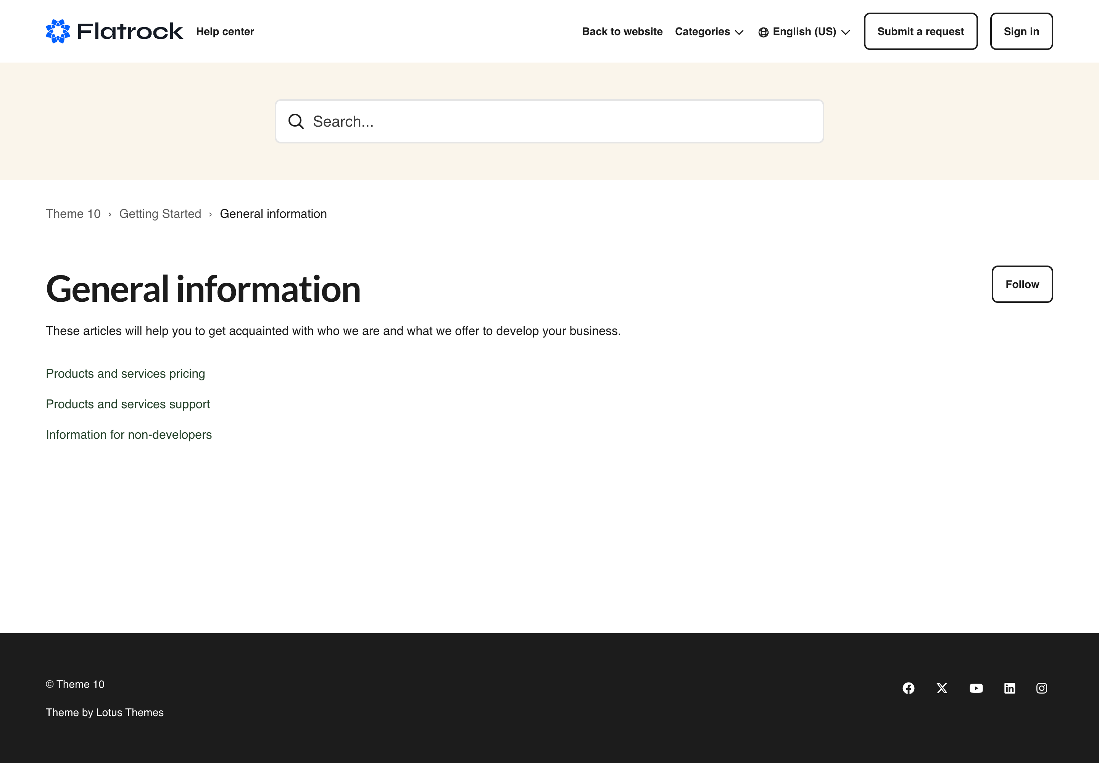Screen dimensions: 1099x763
Task: Open Information for non-developers article
Action: 129,435
